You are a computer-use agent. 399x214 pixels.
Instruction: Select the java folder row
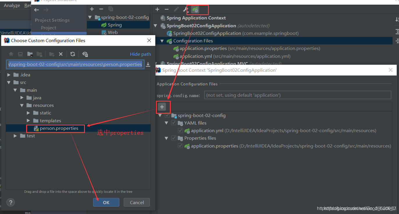78,98
